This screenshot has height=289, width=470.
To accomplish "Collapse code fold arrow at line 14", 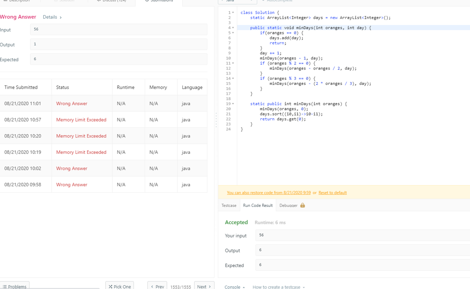I will point(233,79).
